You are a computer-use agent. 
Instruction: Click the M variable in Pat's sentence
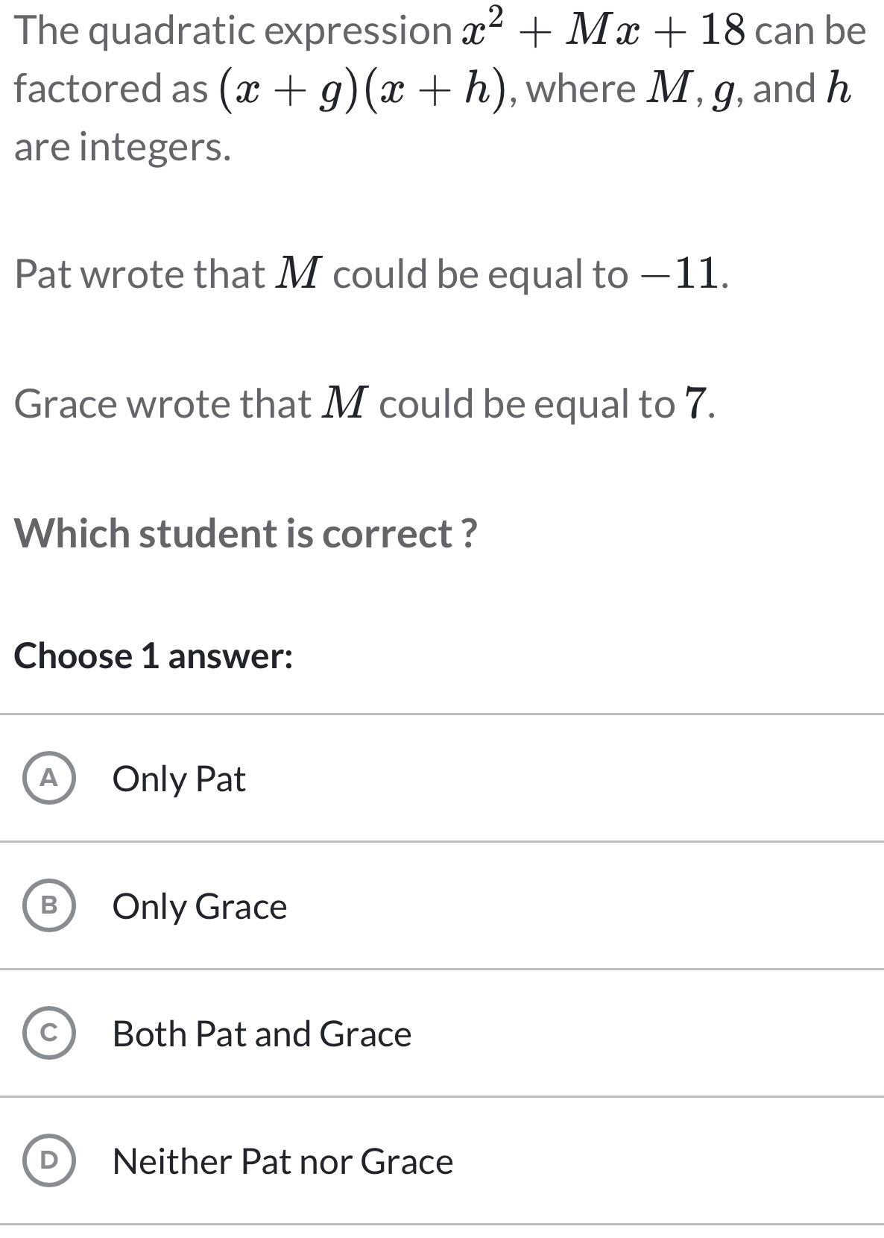[x=299, y=273]
